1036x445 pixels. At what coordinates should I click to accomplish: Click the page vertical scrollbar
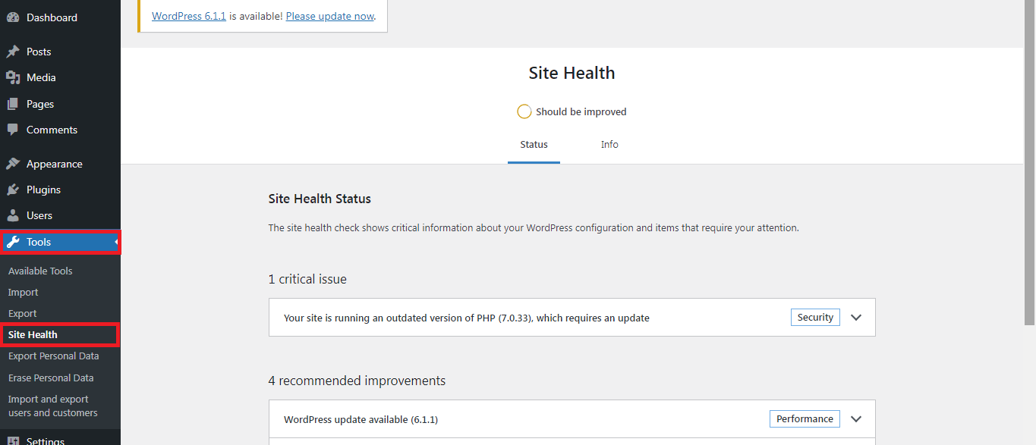(1030, 162)
